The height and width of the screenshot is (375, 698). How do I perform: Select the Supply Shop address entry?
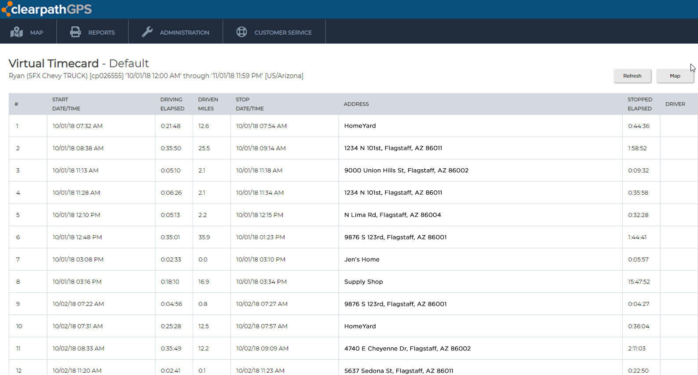pos(363,282)
